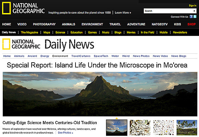Screen dimensions: 199x137
Task: Select the Water news tab
Action: click(x=115, y=56)
